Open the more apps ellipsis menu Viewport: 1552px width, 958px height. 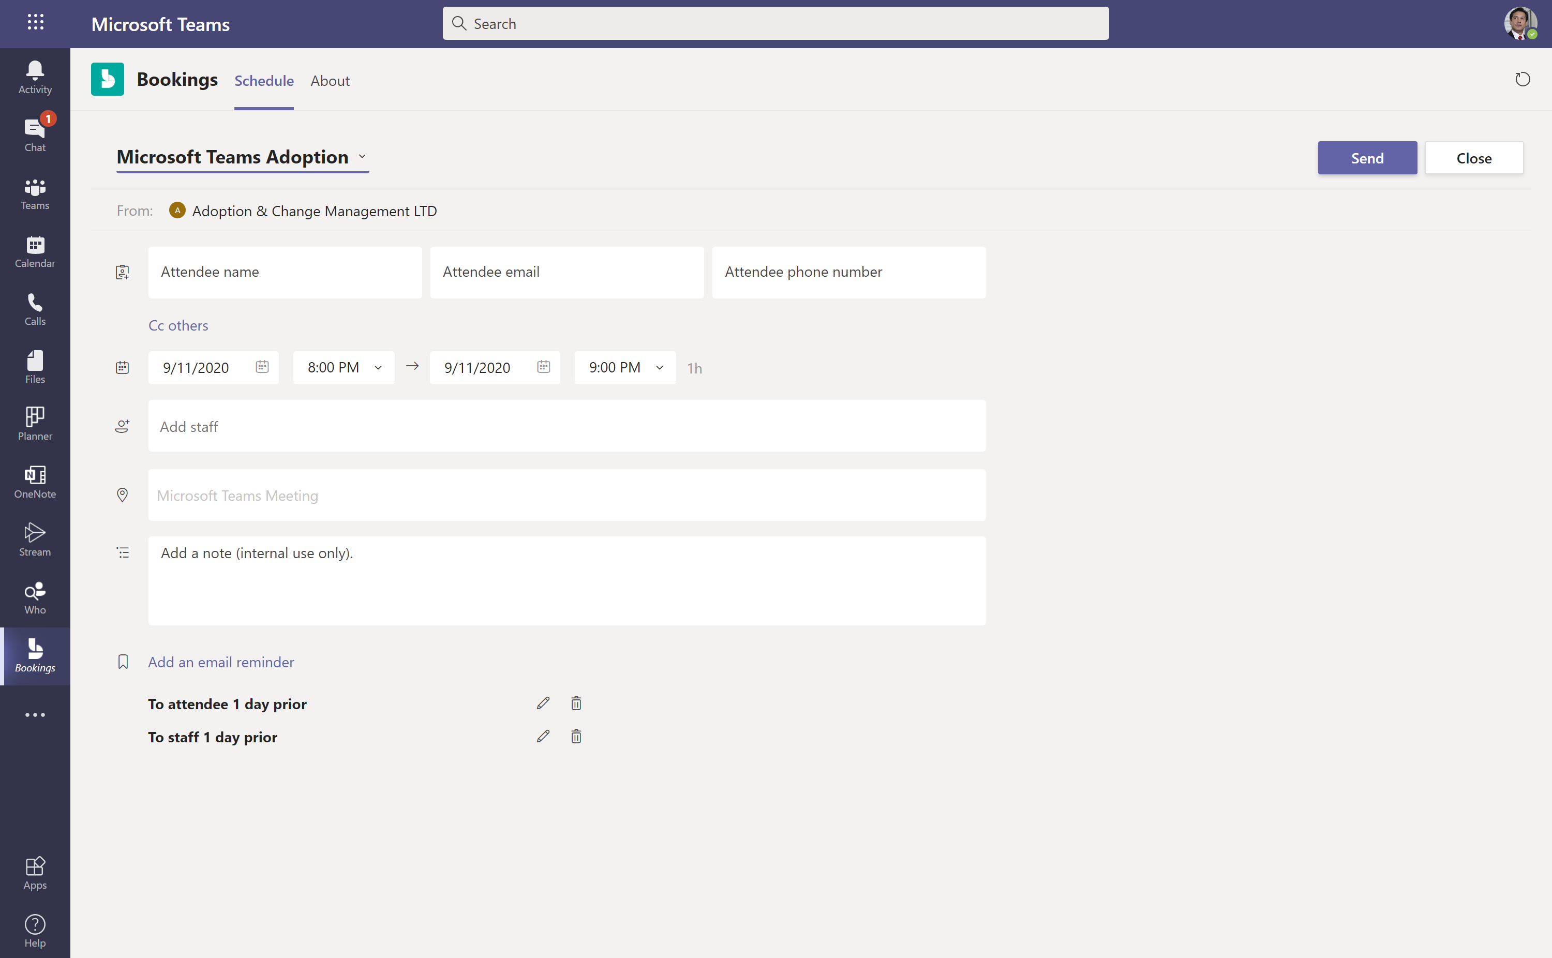(x=35, y=715)
